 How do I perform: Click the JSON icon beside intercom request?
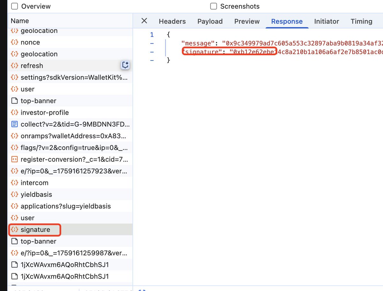(x=14, y=183)
